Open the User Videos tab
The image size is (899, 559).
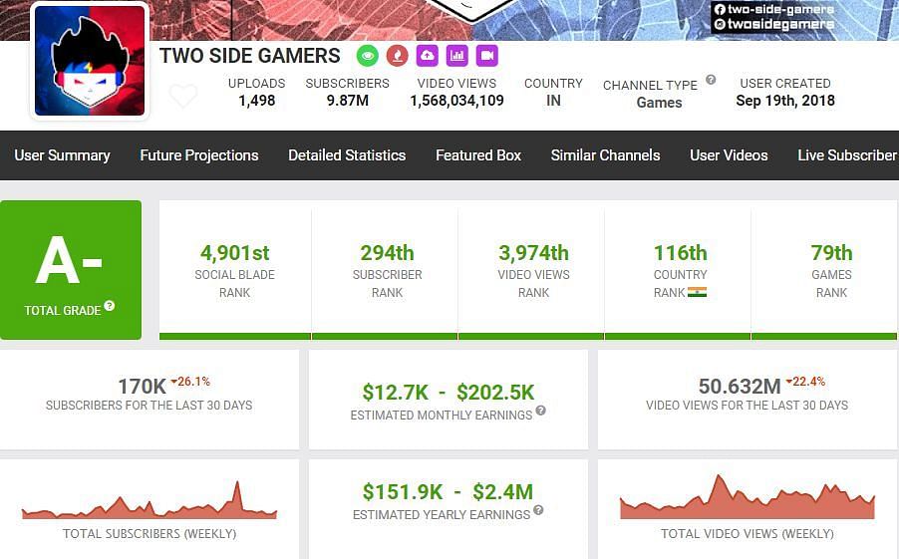click(729, 155)
